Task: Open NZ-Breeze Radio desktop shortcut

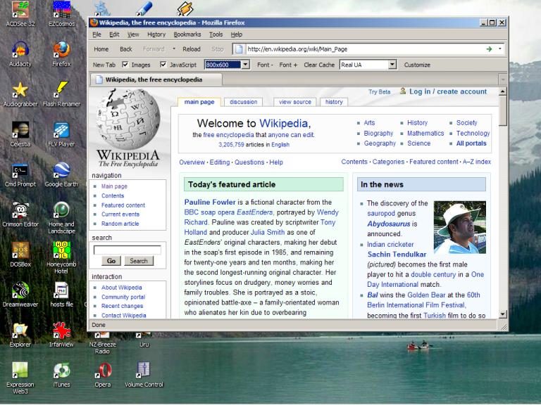Action: tap(102, 343)
